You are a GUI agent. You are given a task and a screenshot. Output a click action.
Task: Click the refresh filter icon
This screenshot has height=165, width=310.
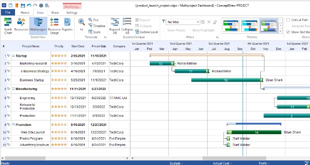pyautogui.click(x=203, y=22)
